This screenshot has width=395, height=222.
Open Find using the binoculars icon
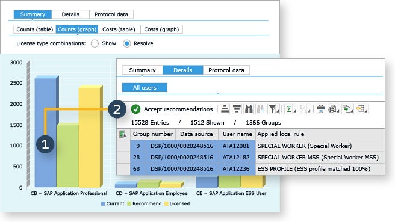[249, 109]
